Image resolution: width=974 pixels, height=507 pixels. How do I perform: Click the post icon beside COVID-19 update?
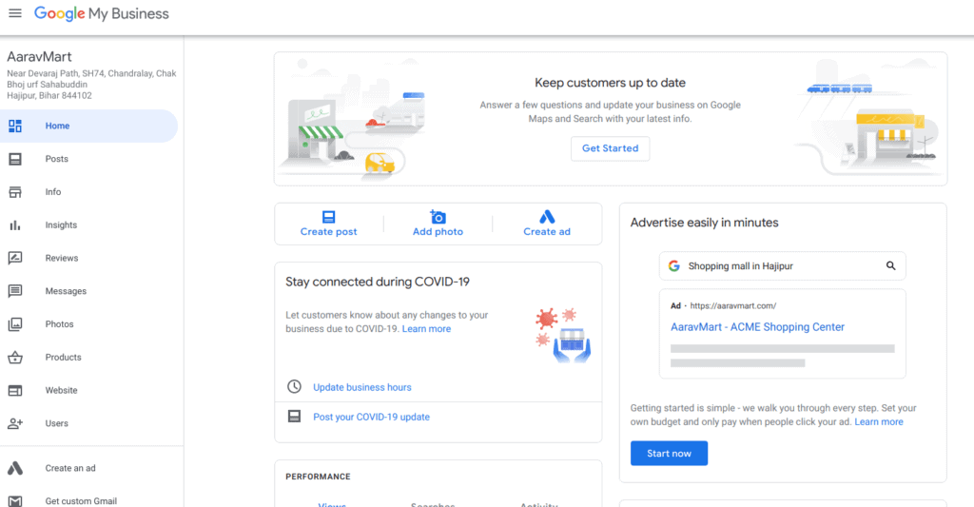click(x=294, y=417)
